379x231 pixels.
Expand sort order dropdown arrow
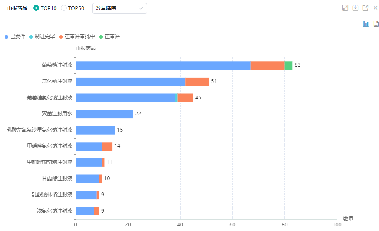[140, 8]
